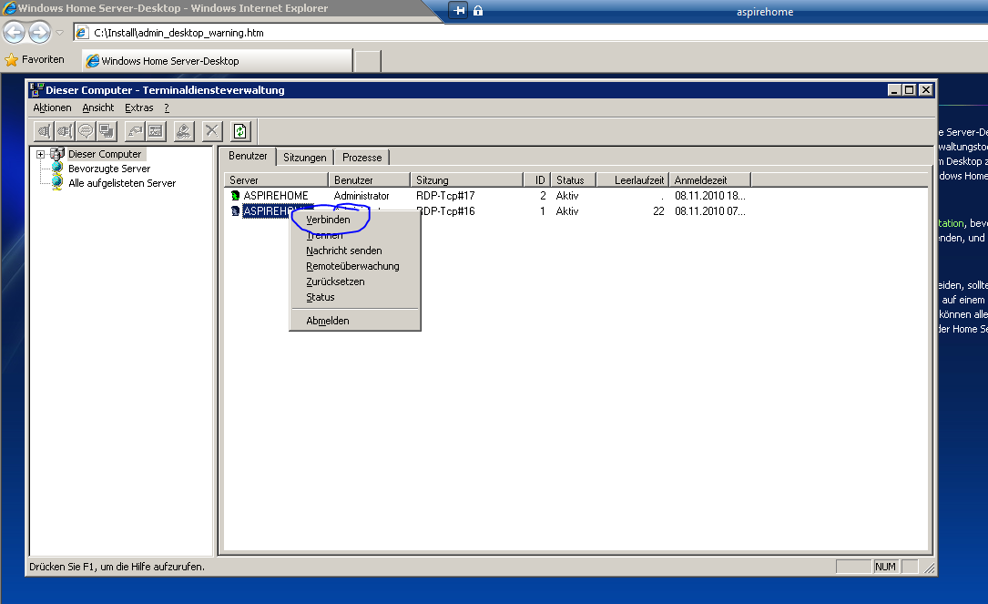Screen dimensions: 988x604
Task: Sort by the Status column header
Action: pos(574,179)
